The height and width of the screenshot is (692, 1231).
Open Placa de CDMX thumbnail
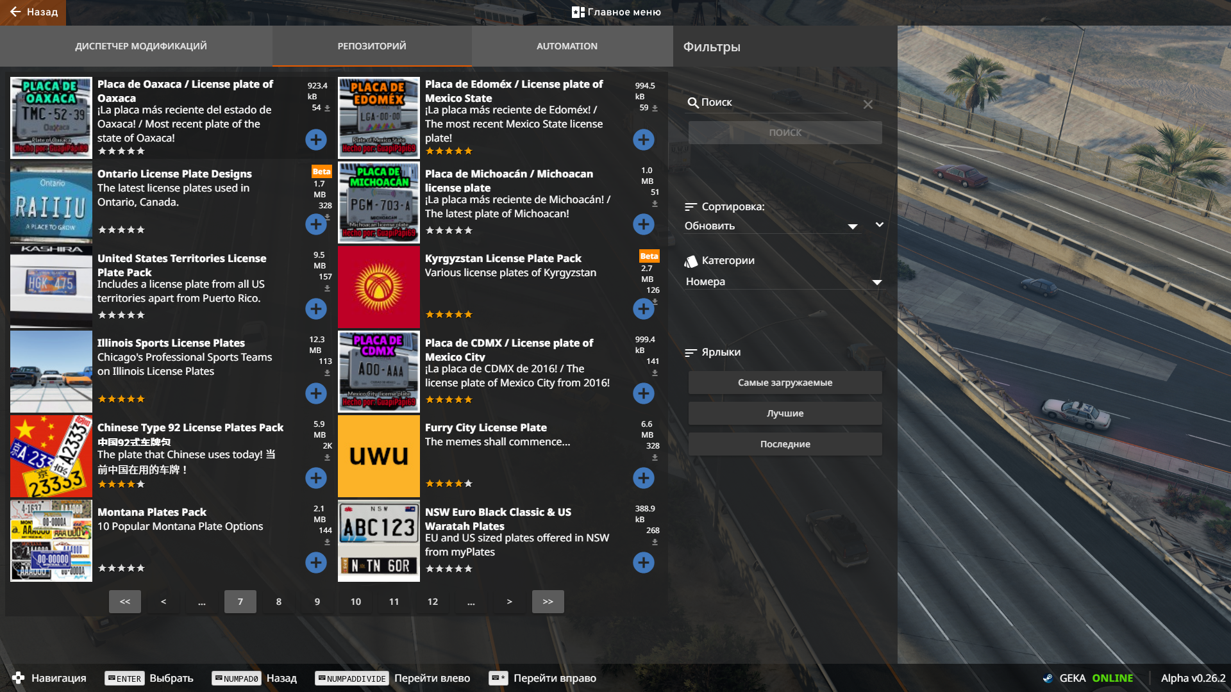pos(379,372)
